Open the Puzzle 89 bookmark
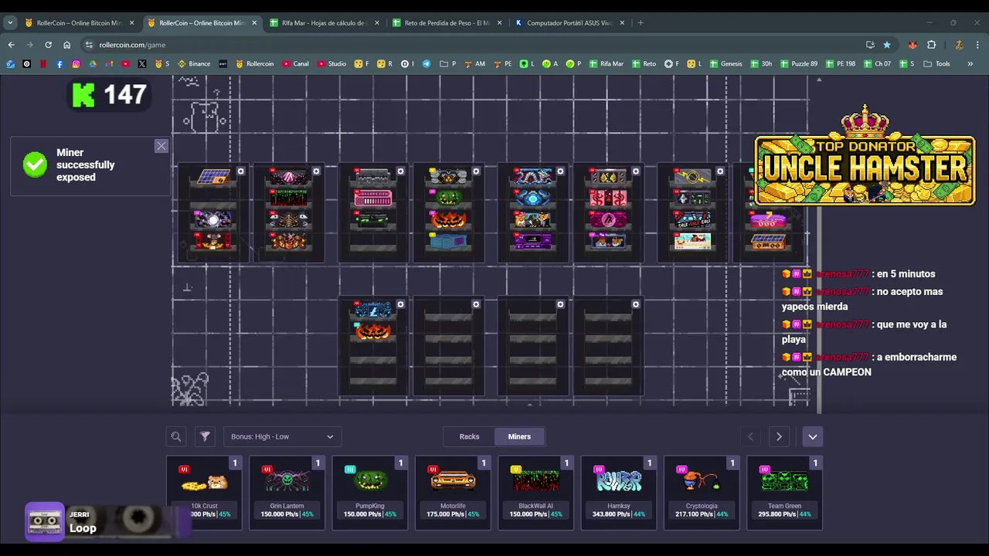 point(799,63)
